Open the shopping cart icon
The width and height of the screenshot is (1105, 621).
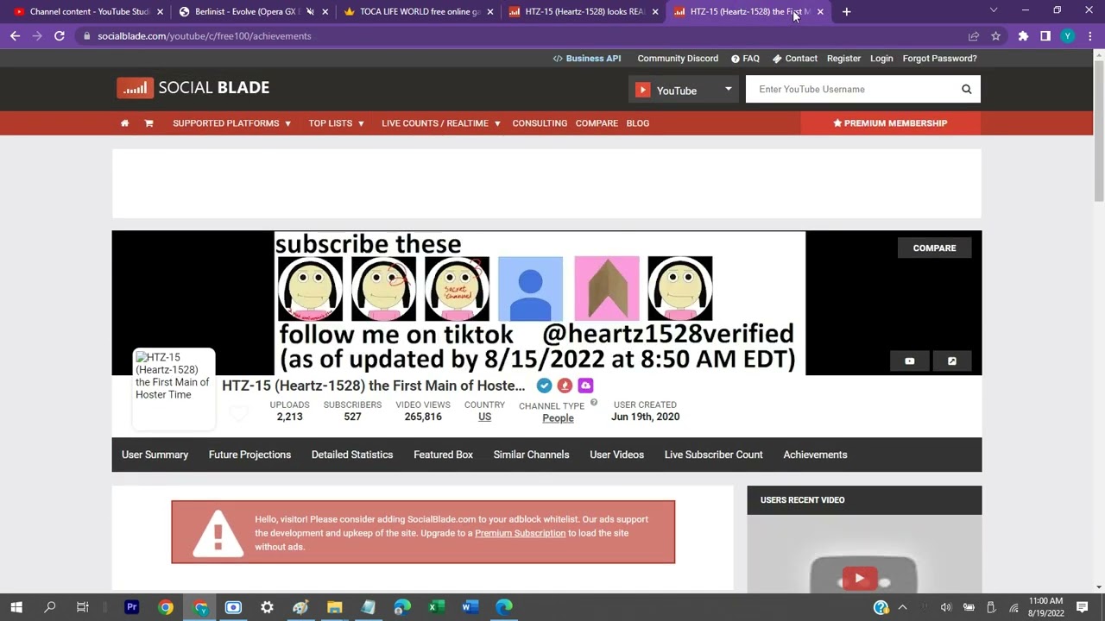click(x=148, y=123)
